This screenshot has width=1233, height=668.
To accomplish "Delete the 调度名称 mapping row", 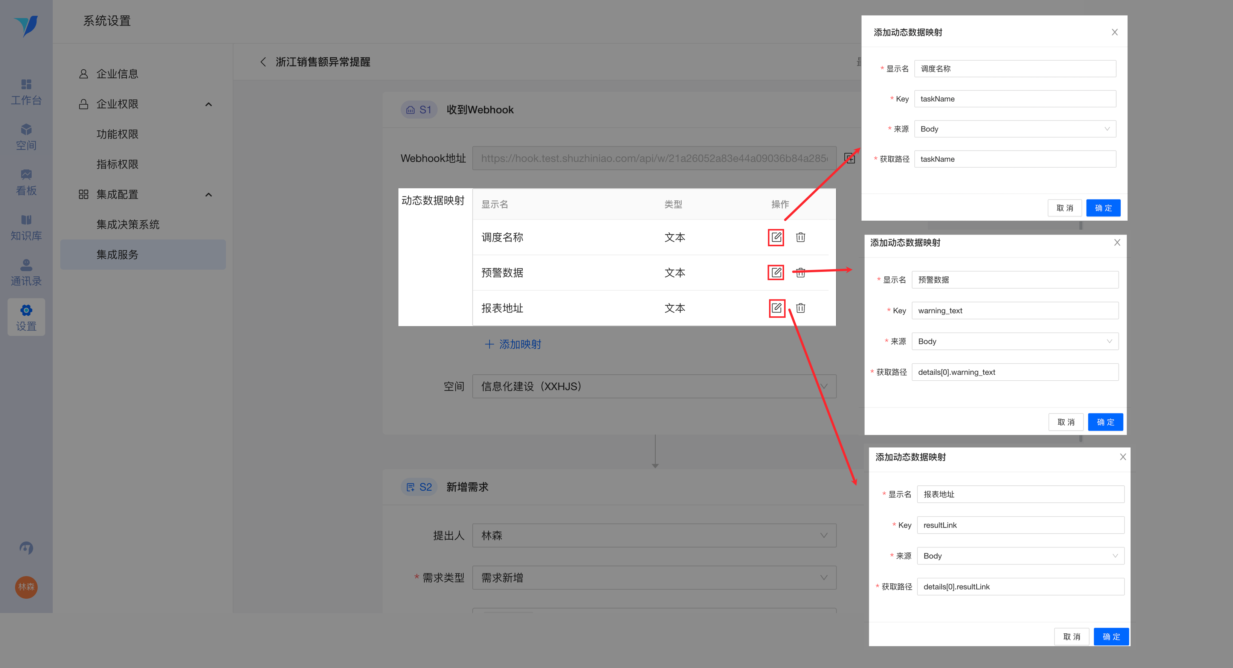I will 800,237.
